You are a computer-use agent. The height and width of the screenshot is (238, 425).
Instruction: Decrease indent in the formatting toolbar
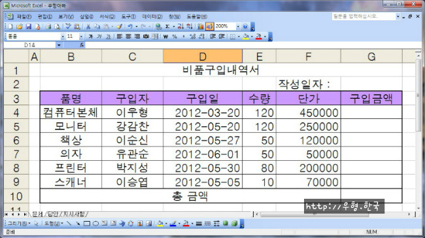212,37
